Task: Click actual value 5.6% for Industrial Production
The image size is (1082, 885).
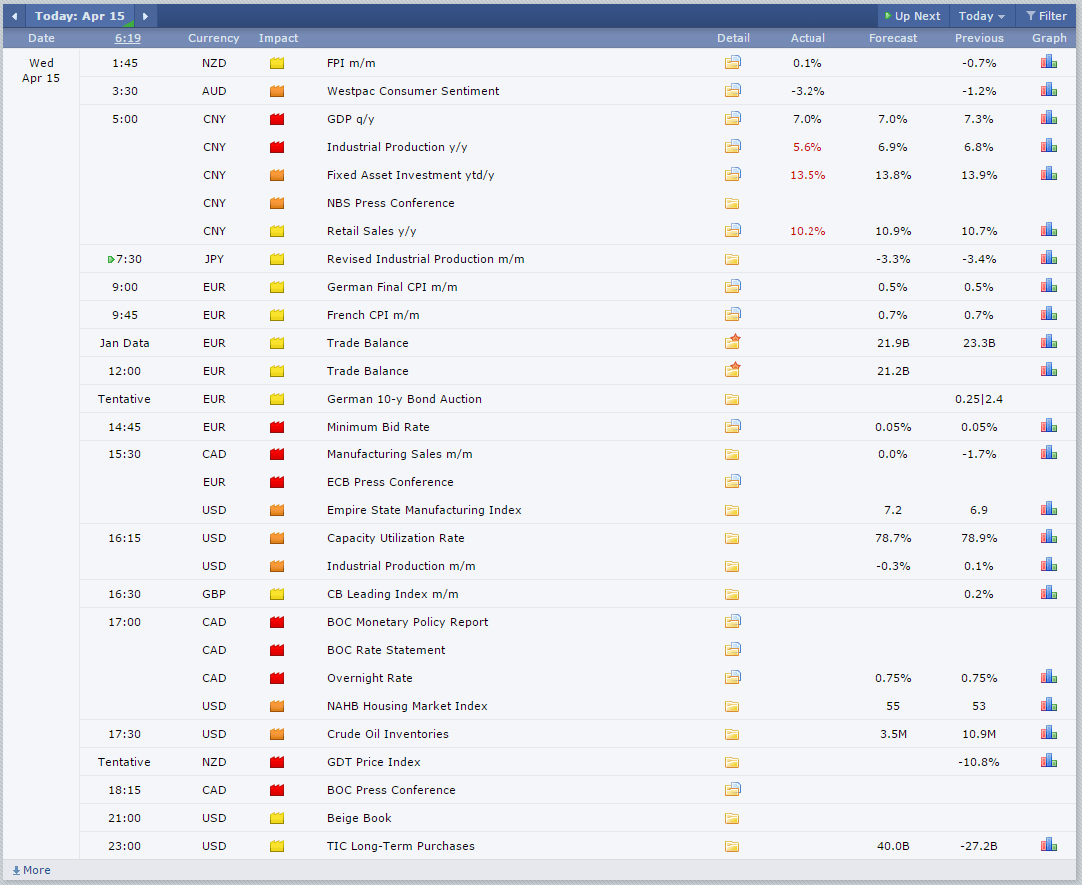Action: click(807, 147)
